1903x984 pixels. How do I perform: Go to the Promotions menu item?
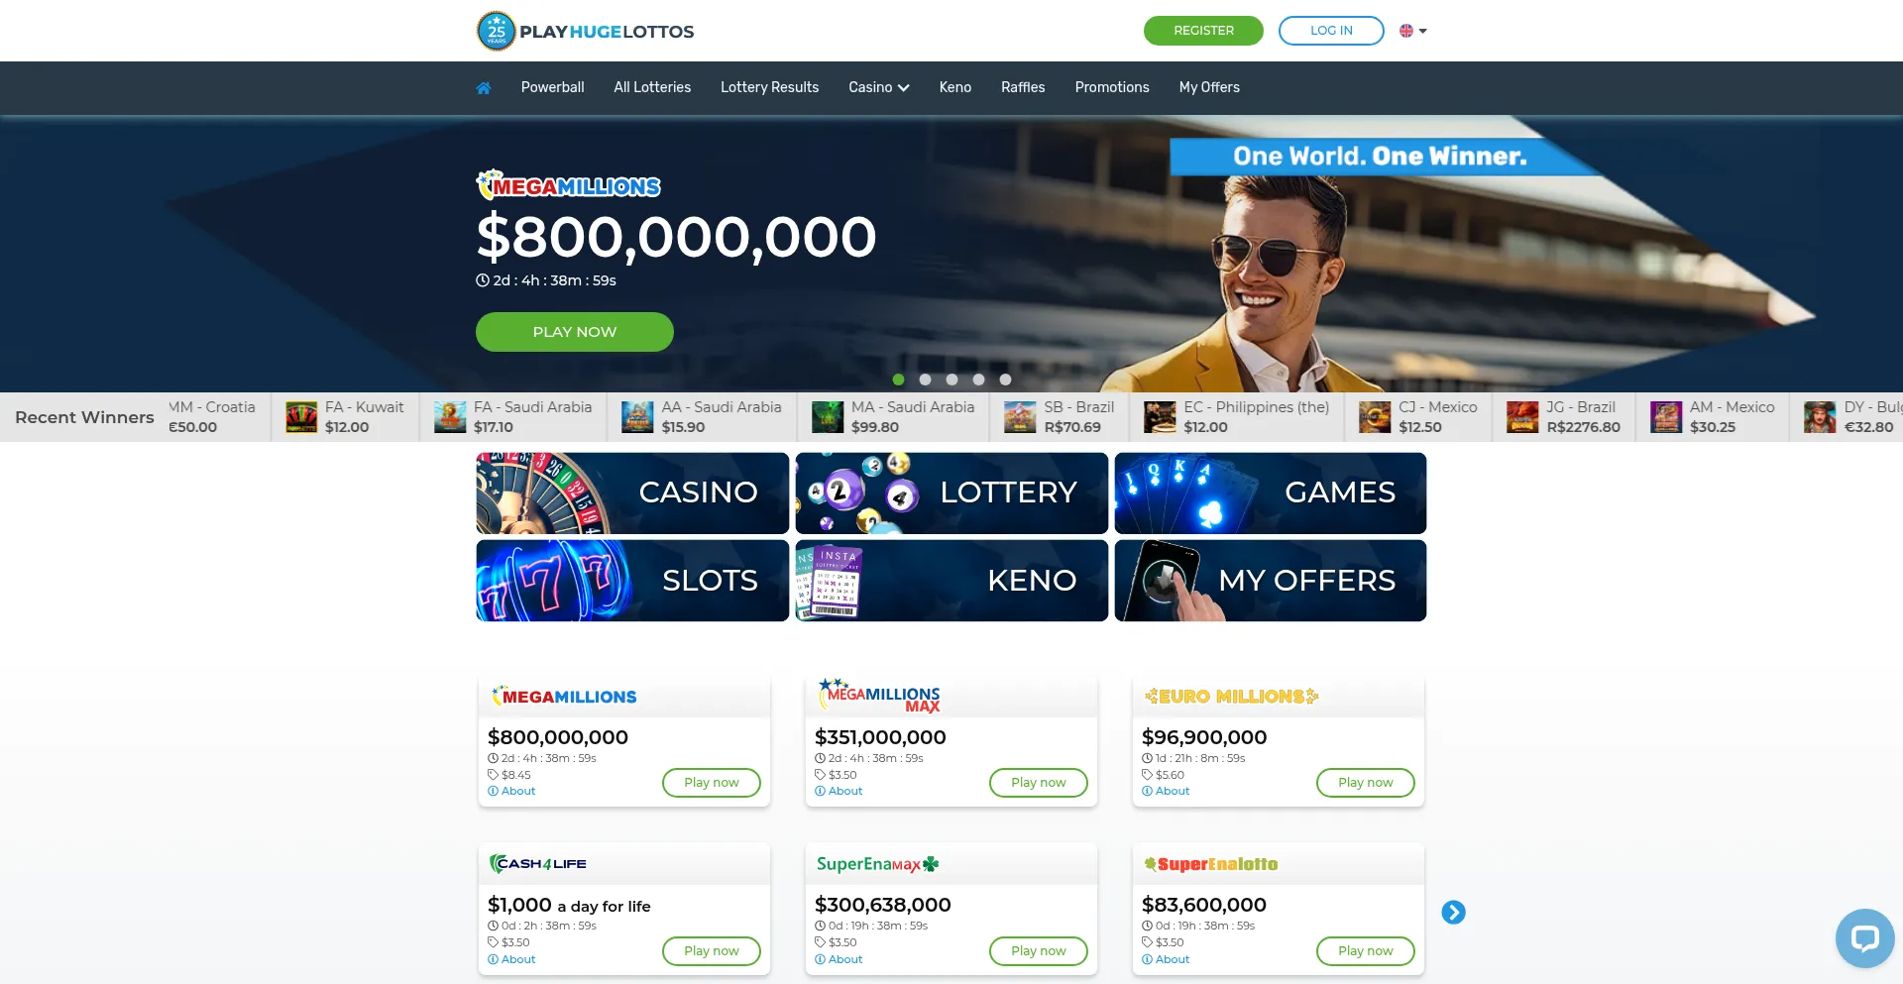[x=1112, y=87]
